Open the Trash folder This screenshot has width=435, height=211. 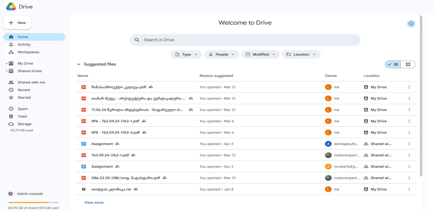tap(22, 117)
